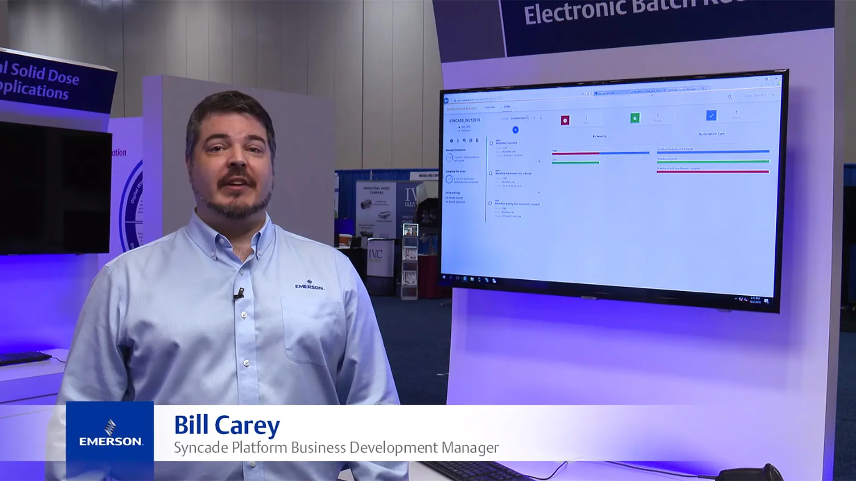
Task: Open the Creation Date sort dropdown
Action: (x=519, y=118)
